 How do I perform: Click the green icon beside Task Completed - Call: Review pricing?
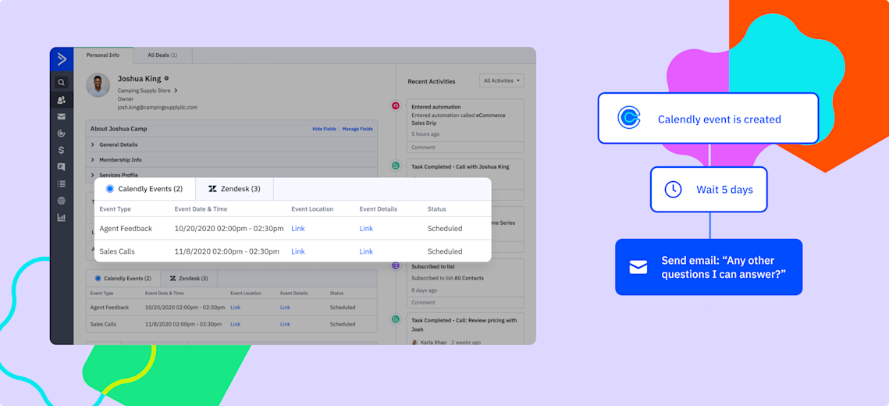(396, 319)
